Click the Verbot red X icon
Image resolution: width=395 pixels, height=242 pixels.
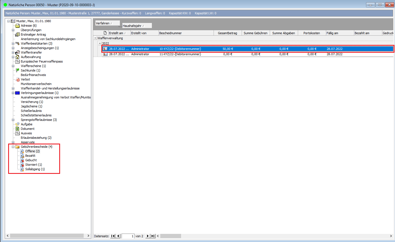(17, 79)
